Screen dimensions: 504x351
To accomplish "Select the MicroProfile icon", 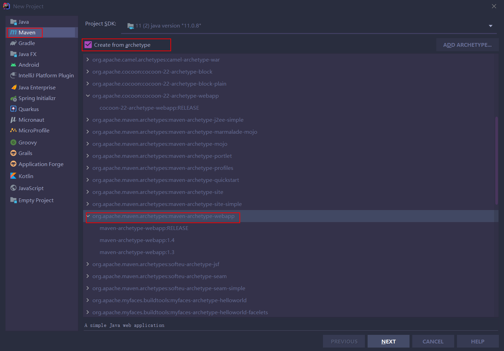I will pyautogui.click(x=13, y=130).
